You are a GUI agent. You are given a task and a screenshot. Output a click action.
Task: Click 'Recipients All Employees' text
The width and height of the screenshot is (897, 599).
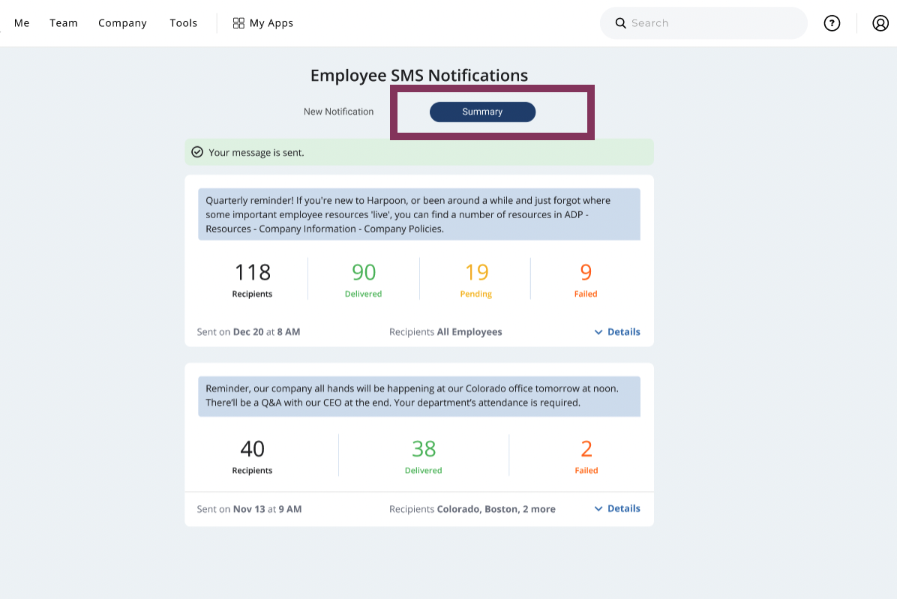(x=445, y=331)
